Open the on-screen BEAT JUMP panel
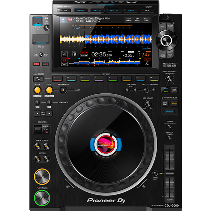 point(146,20)
